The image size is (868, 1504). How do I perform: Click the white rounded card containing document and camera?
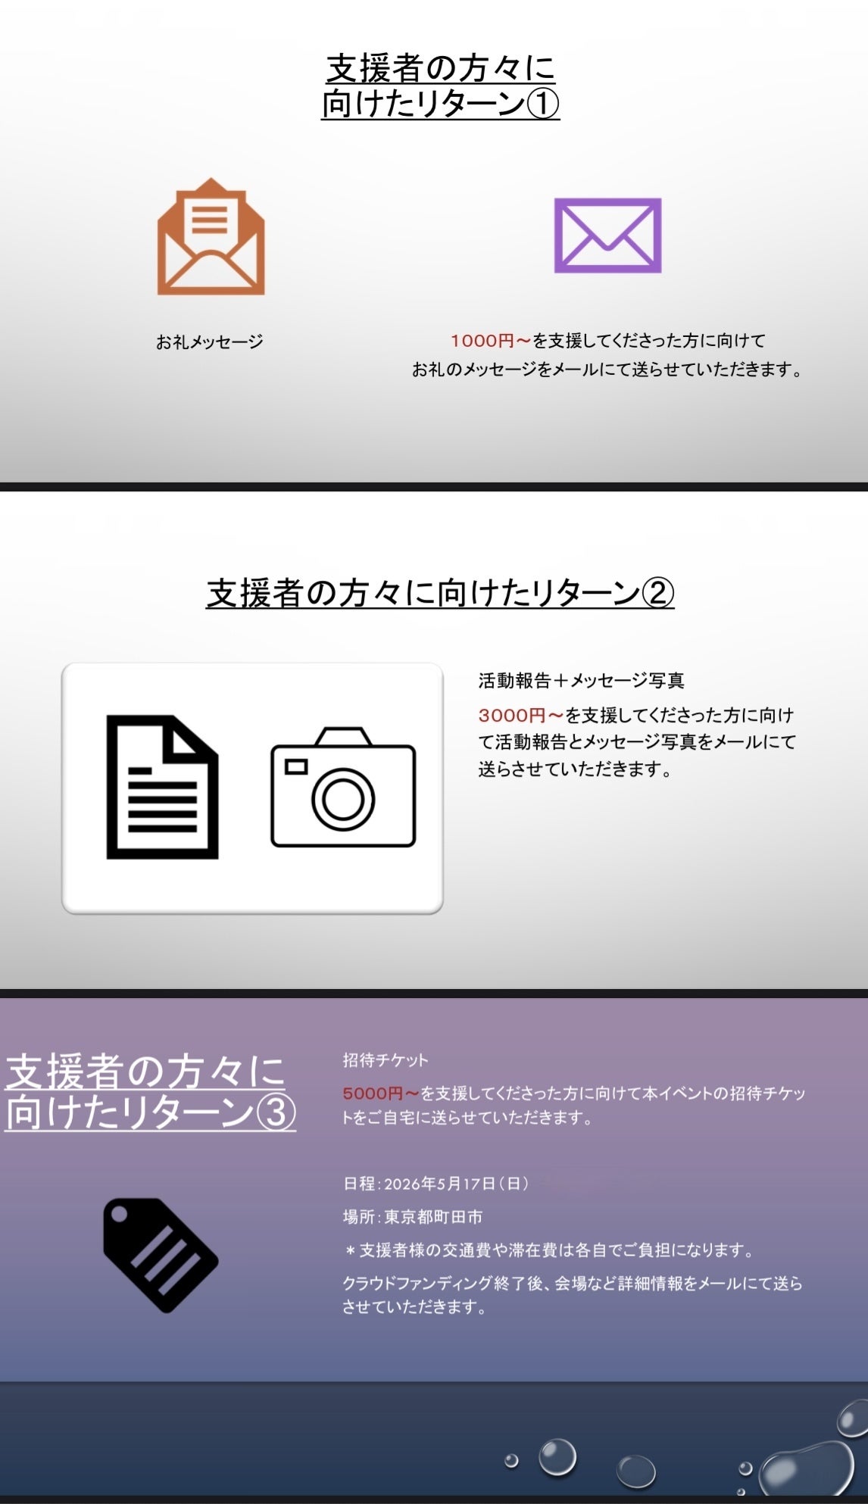tap(252, 788)
